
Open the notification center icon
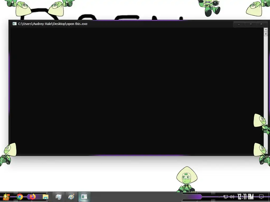point(261,196)
